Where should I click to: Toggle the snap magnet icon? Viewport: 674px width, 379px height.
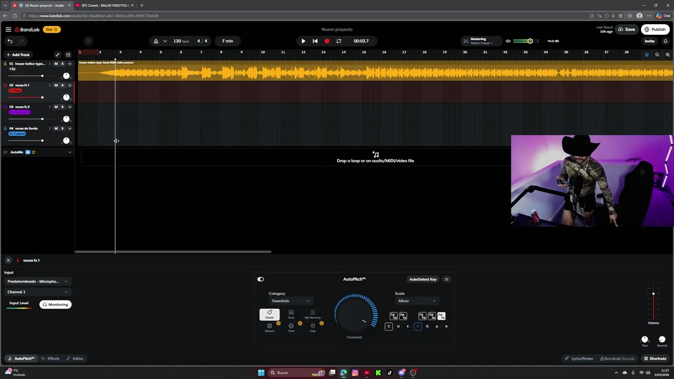(x=647, y=55)
